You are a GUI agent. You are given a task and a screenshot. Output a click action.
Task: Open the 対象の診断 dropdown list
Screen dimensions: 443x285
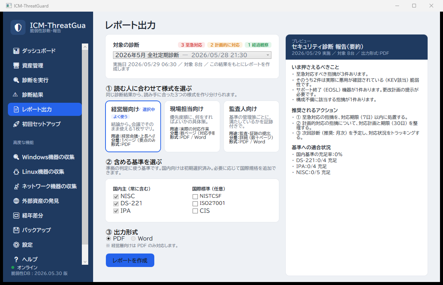(x=192, y=55)
